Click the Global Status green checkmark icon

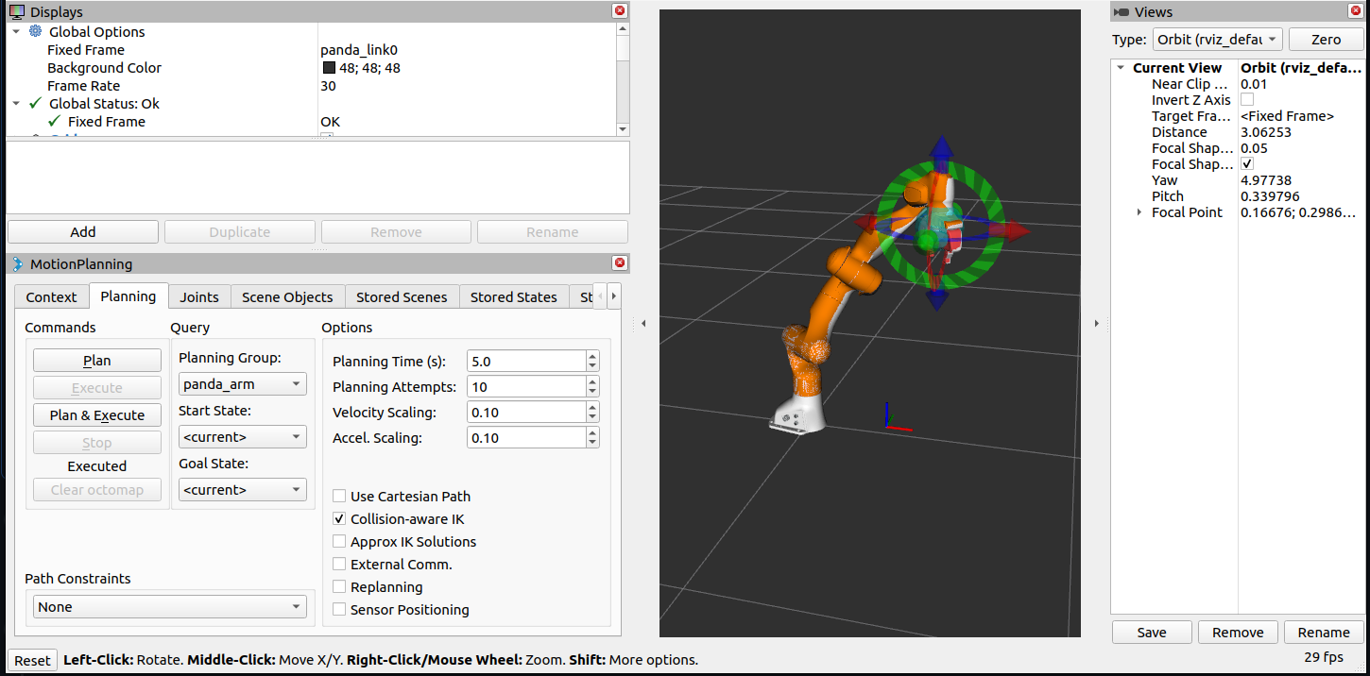coord(36,103)
